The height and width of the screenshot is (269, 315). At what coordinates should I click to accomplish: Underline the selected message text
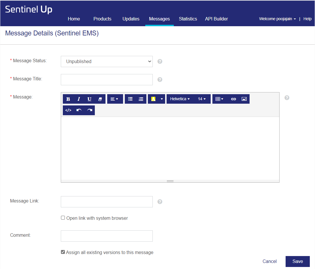pyautogui.click(x=89, y=99)
